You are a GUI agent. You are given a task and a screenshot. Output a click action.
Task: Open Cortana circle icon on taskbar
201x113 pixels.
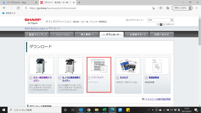[x=65, y=110]
